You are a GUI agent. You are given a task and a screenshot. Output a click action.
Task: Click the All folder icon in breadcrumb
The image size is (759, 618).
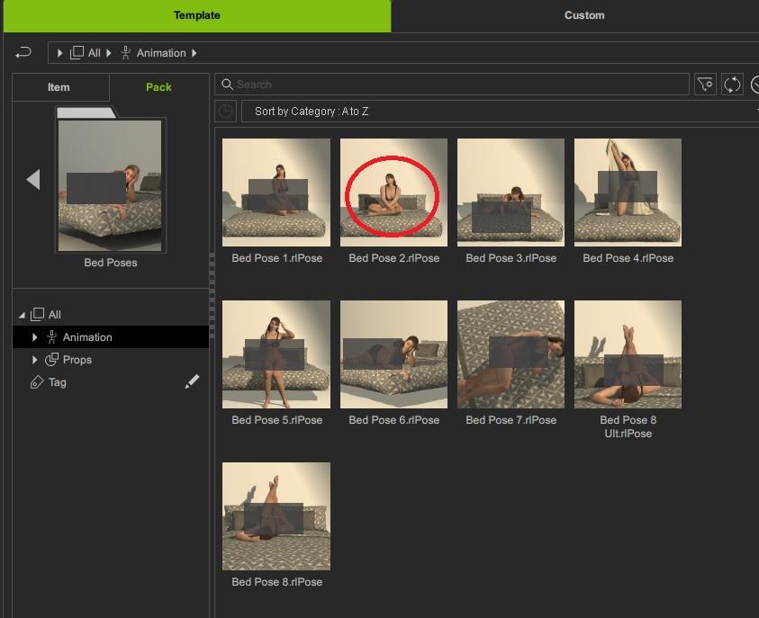(x=77, y=53)
